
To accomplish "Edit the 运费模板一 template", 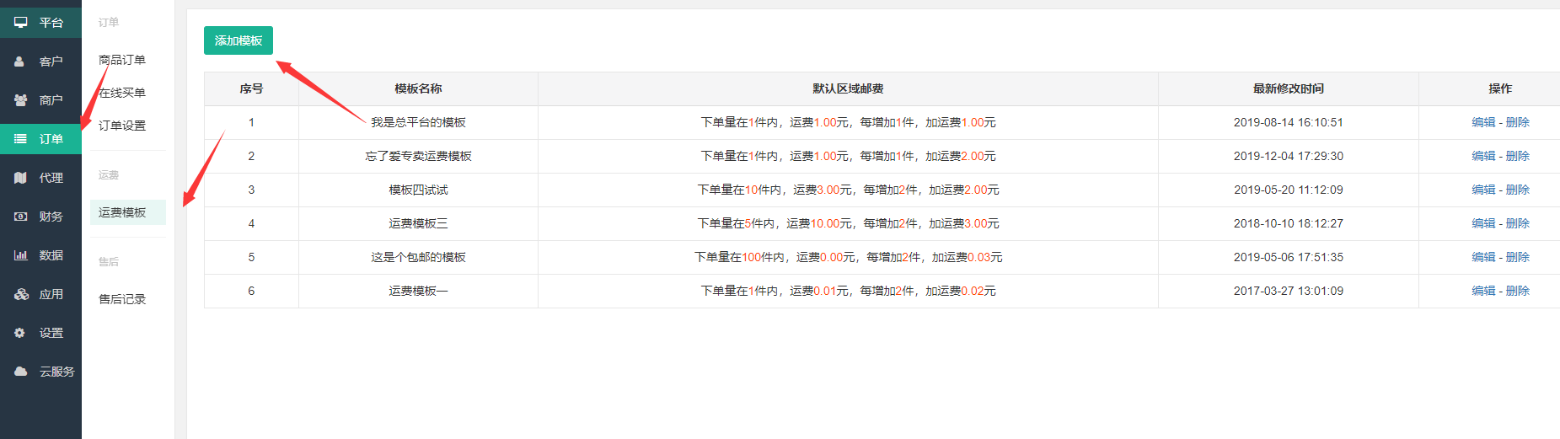I will coord(1483,291).
